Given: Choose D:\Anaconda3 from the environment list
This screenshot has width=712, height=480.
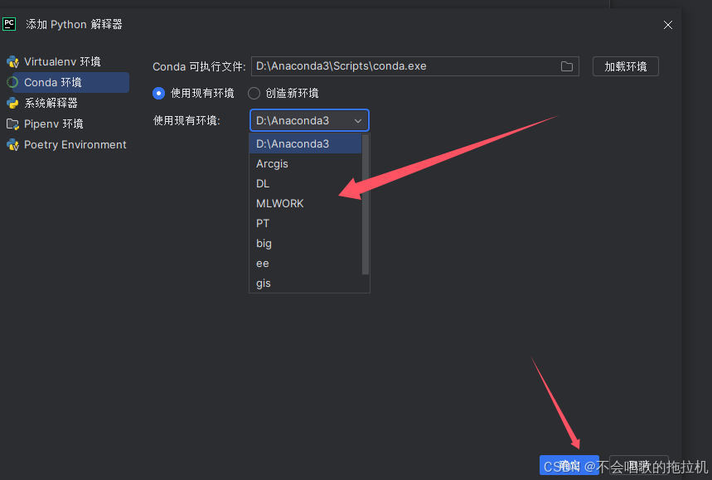Looking at the screenshot, I should (x=305, y=143).
